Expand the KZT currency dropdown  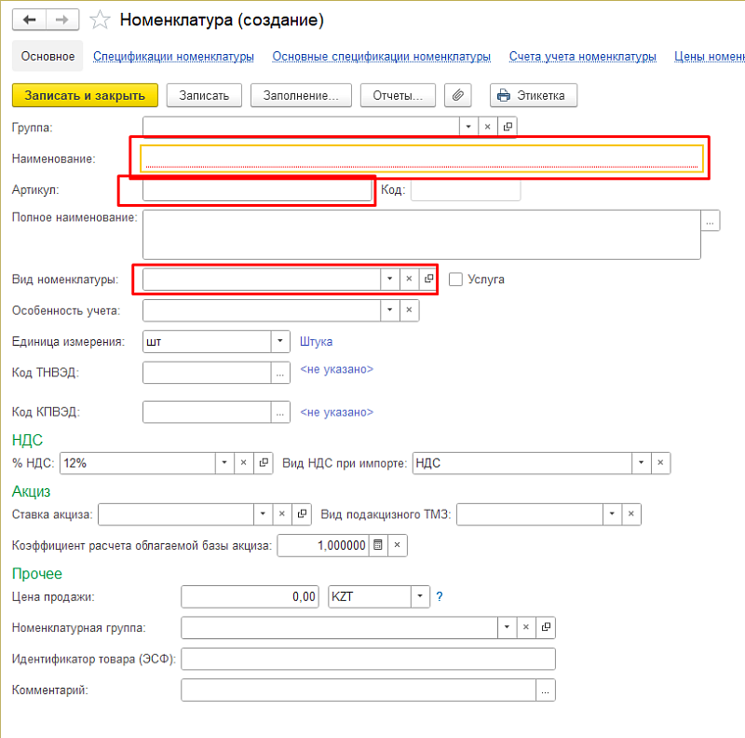pyautogui.click(x=420, y=596)
